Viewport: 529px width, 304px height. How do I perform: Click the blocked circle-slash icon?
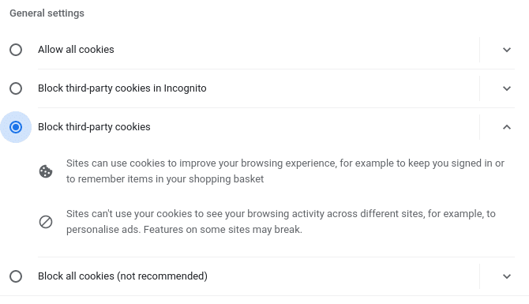(46, 222)
